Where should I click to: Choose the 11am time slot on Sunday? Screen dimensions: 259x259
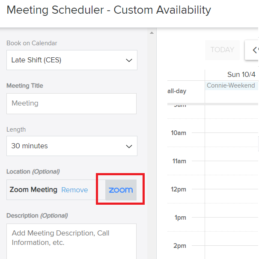point(231,168)
